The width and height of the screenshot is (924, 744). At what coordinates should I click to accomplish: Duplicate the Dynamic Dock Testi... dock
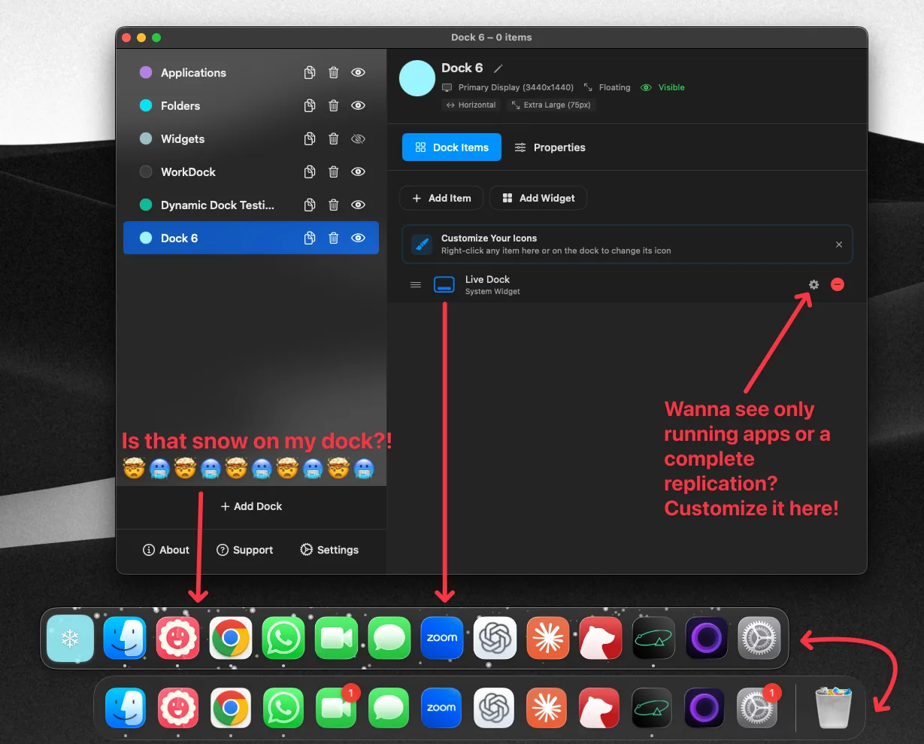tap(309, 205)
